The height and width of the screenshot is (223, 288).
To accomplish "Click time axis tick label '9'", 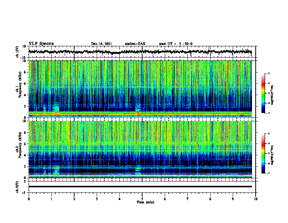I will click(233, 199).
